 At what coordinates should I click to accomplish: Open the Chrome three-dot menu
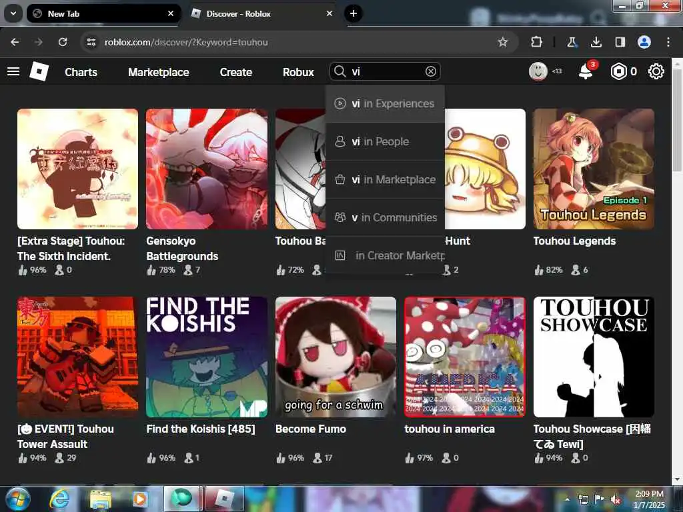668,42
